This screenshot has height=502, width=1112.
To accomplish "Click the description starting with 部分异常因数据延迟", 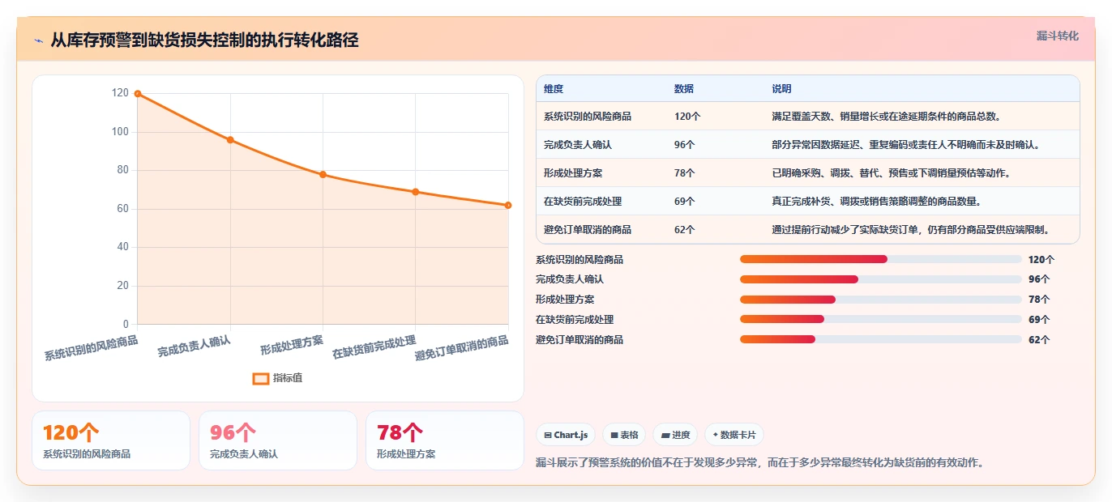I will pyautogui.click(x=905, y=145).
